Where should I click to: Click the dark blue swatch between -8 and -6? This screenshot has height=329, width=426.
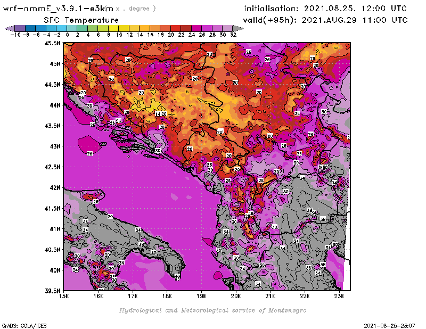tap(30, 28)
